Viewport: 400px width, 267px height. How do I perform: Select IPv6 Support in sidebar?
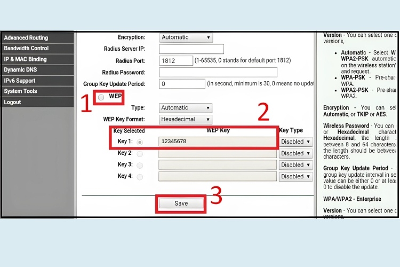pos(38,81)
